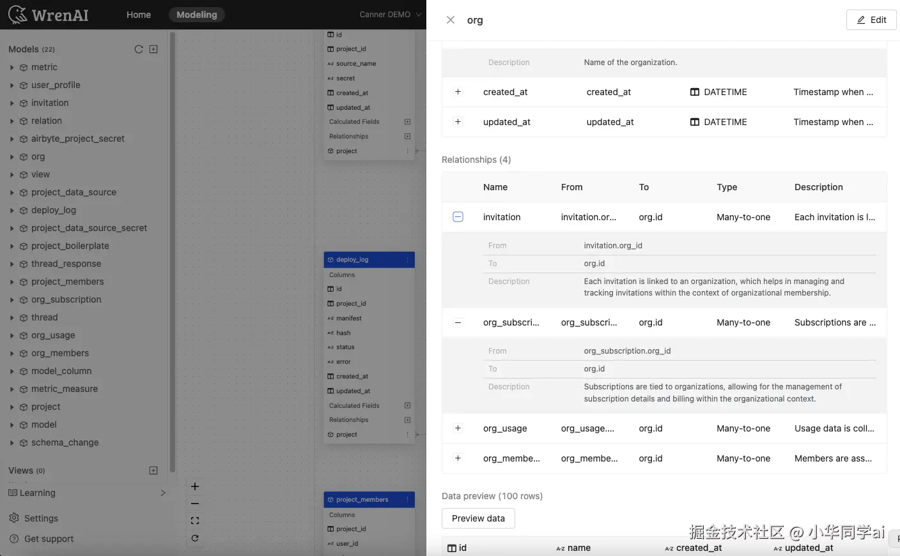
Task: Click the deploy_log node header
Action: pos(369,260)
